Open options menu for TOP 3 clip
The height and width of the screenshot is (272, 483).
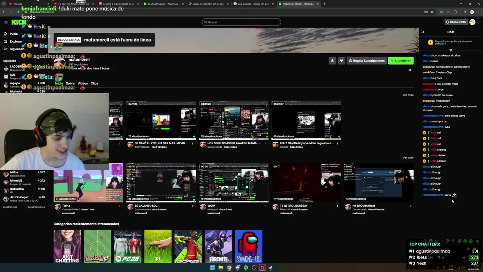[120, 206]
